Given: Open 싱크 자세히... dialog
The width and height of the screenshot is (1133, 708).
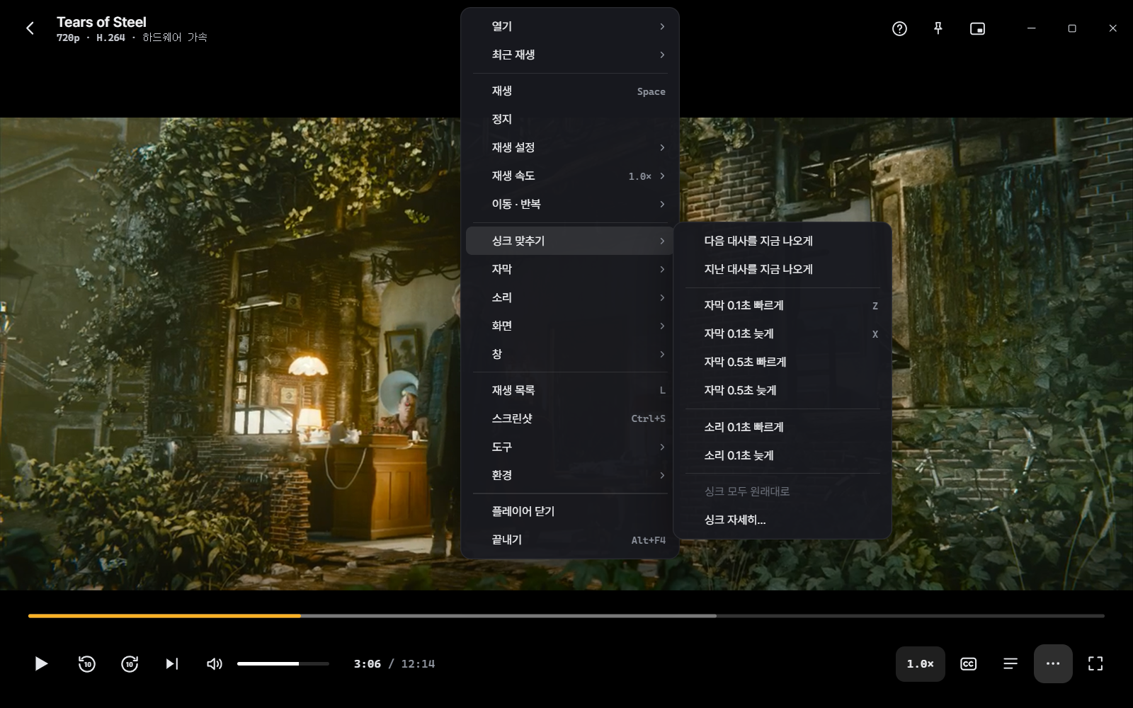Looking at the screenshot, I should 782,520.
